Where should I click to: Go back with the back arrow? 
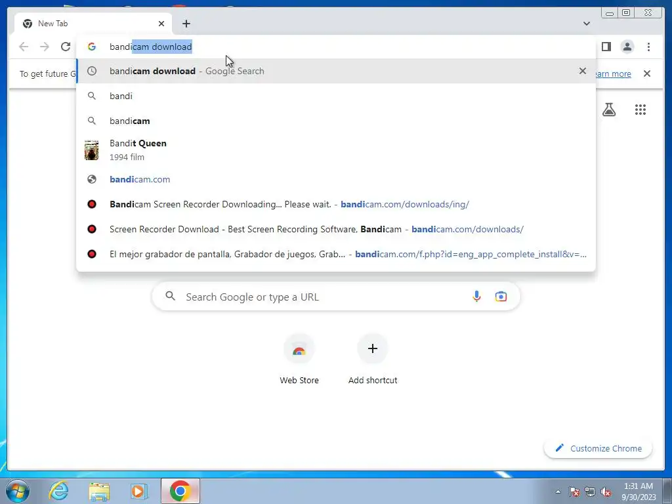coord(24,47)
